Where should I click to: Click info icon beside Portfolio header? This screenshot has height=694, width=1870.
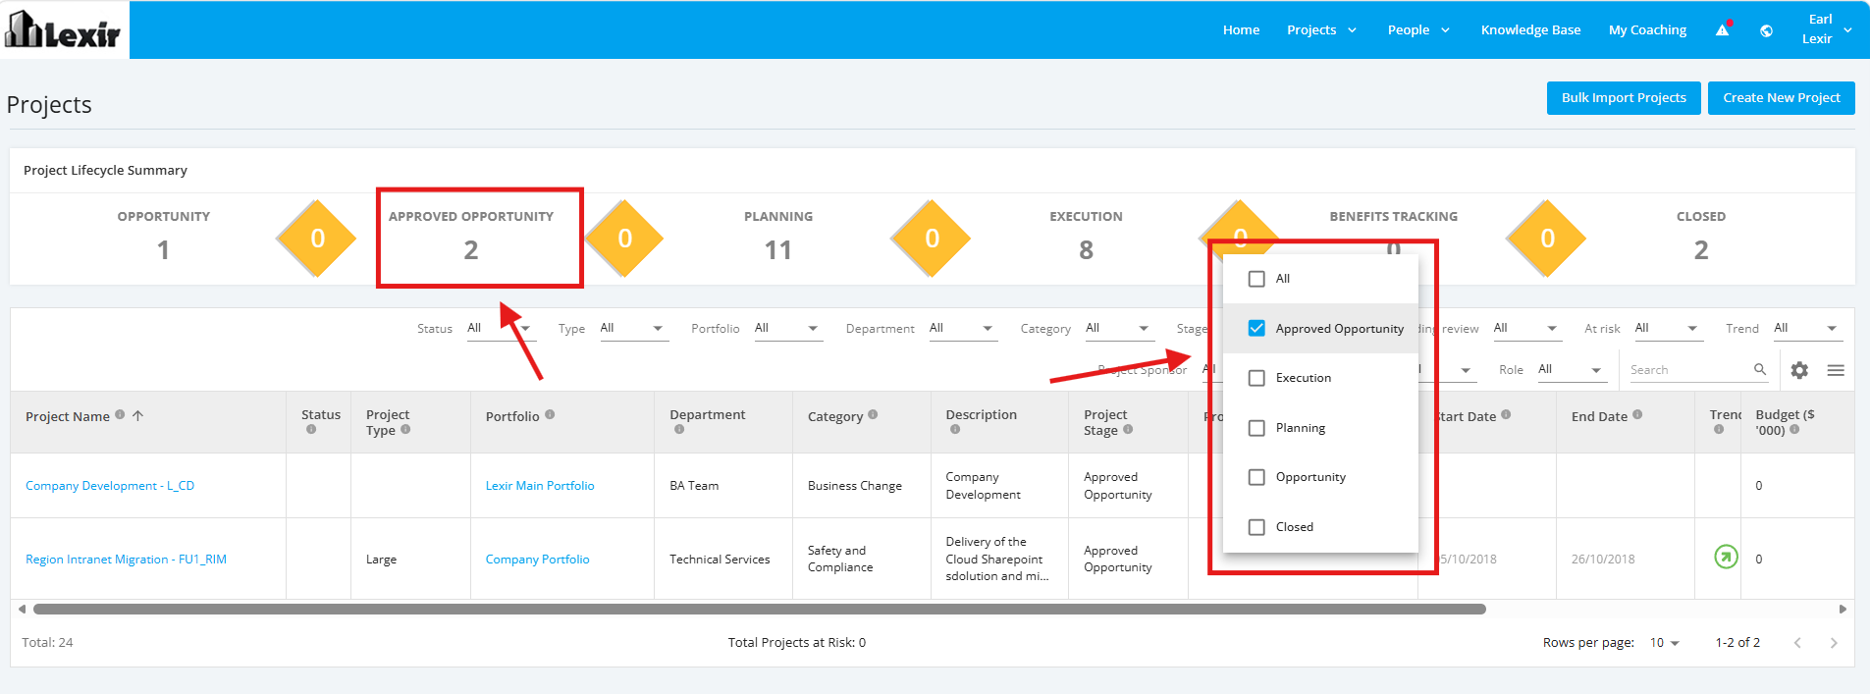550,414
